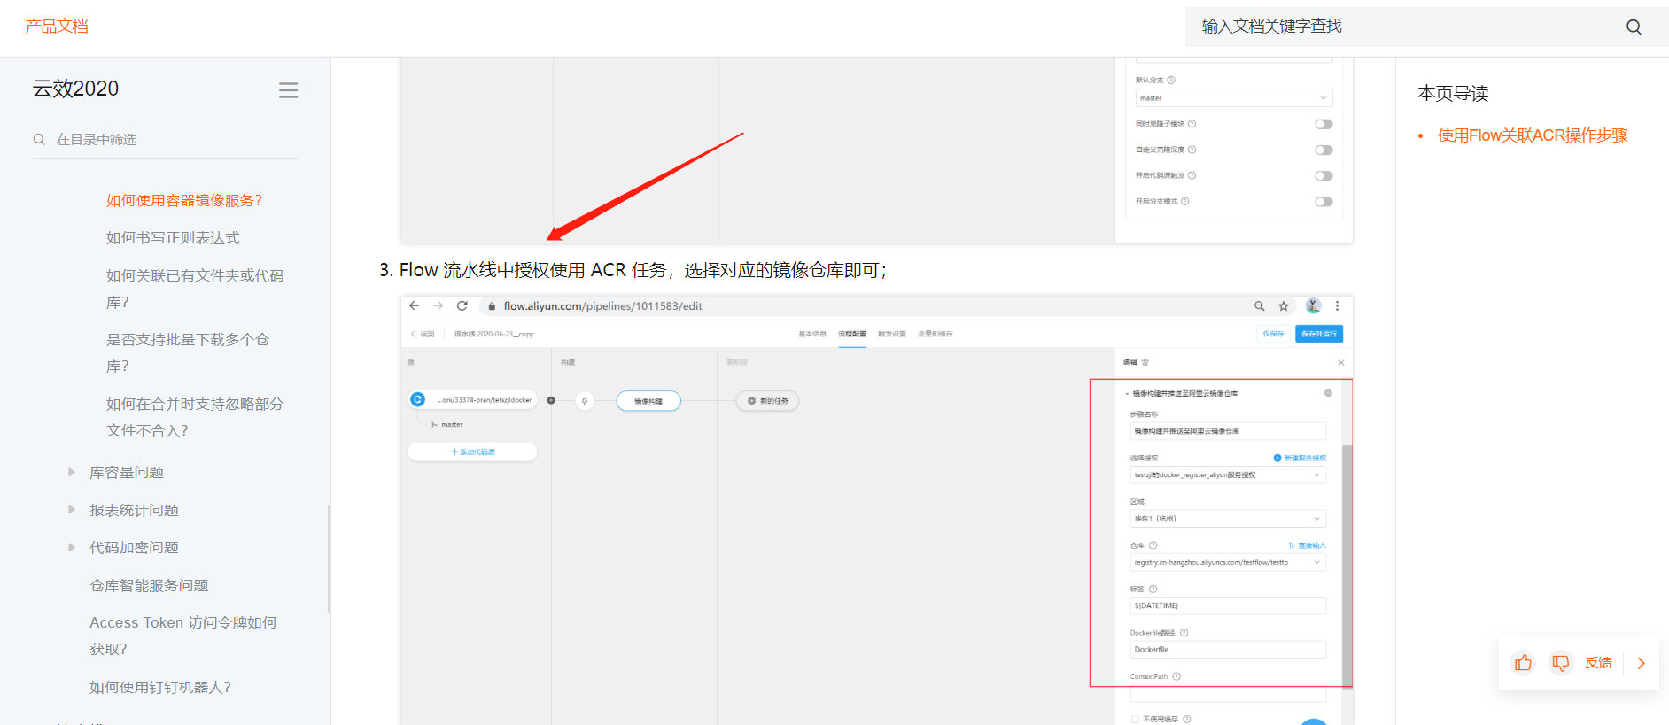Open 如何书写正则表达式 article

pos(173,237)
